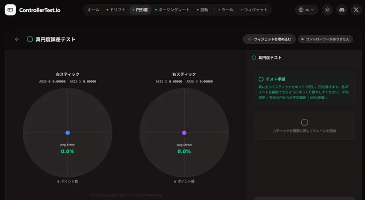Open the ウィジェット nav item
This screenshot has height=200, width=365.
(254, 10)
